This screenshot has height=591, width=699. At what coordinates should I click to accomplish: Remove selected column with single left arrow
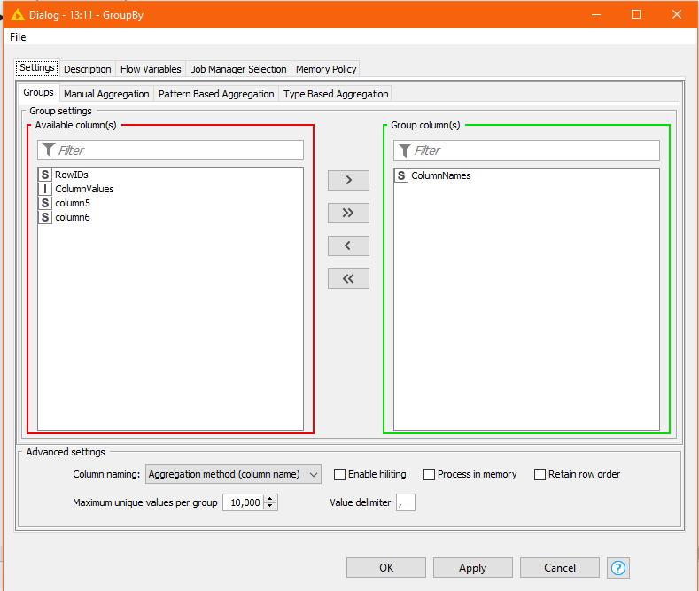[x=348, y=245]
